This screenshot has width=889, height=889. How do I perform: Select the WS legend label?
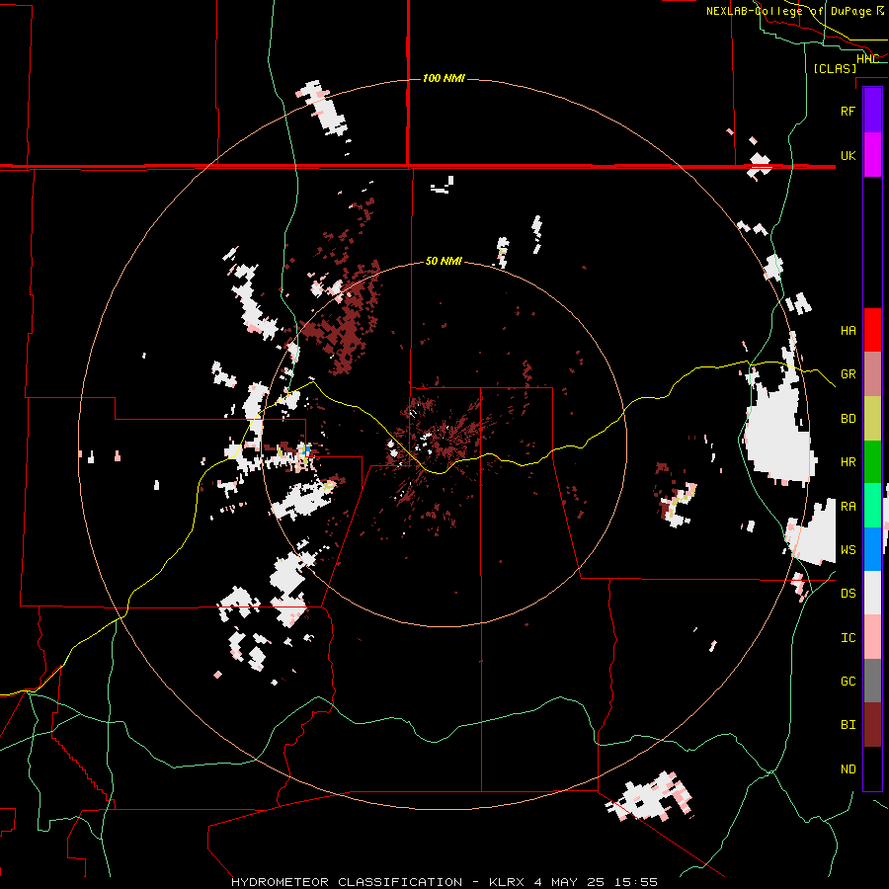pos(848,550)
